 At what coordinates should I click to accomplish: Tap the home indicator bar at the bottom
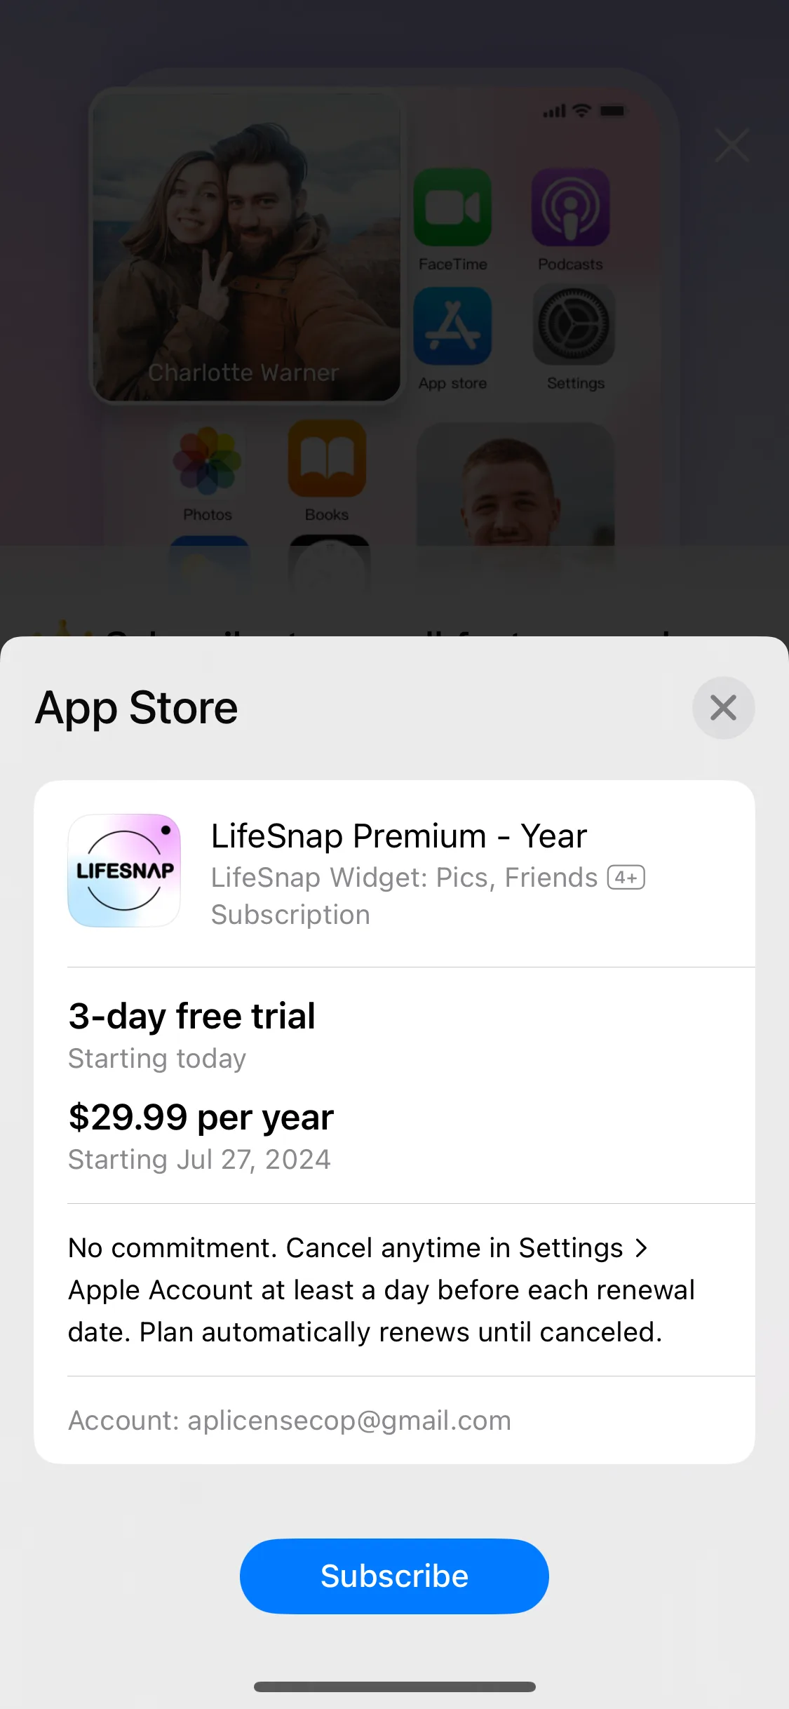[395, 1687]
